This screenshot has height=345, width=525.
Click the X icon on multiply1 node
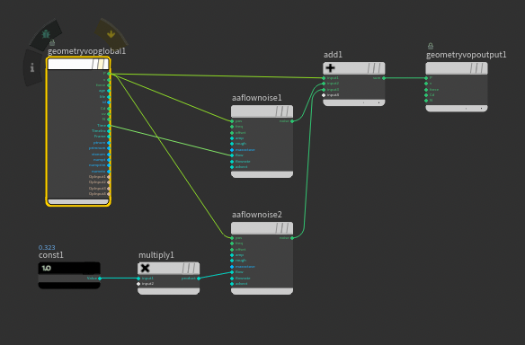(x=145, y=268)
